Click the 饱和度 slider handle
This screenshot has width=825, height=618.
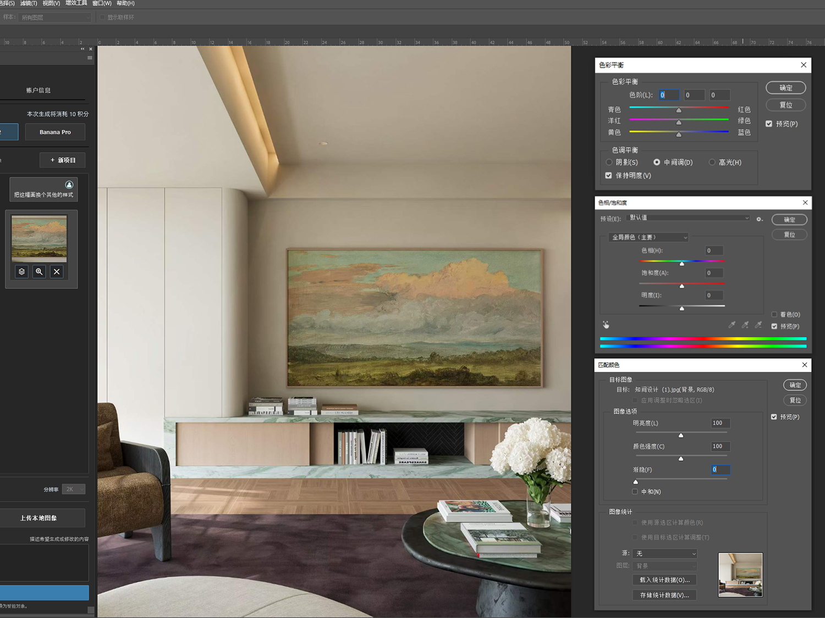coord(682,286)
